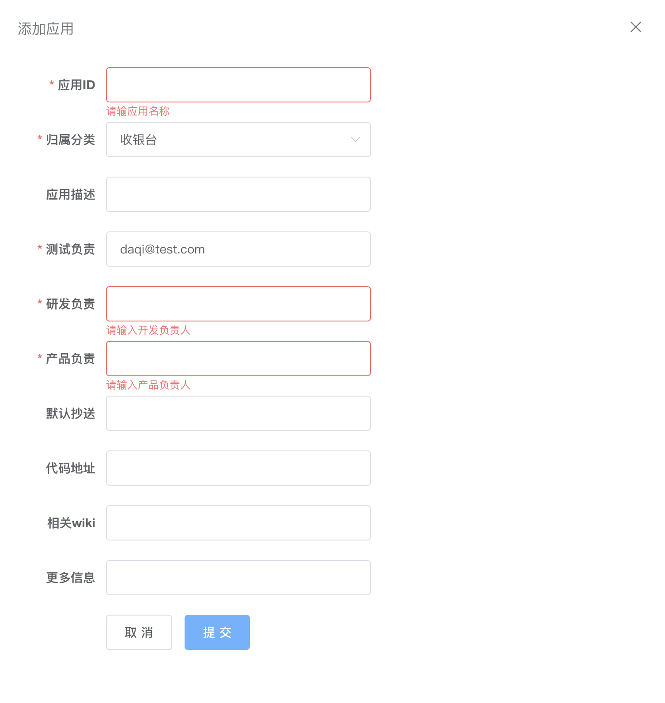Click the 产品负责 label

[71, 359]
